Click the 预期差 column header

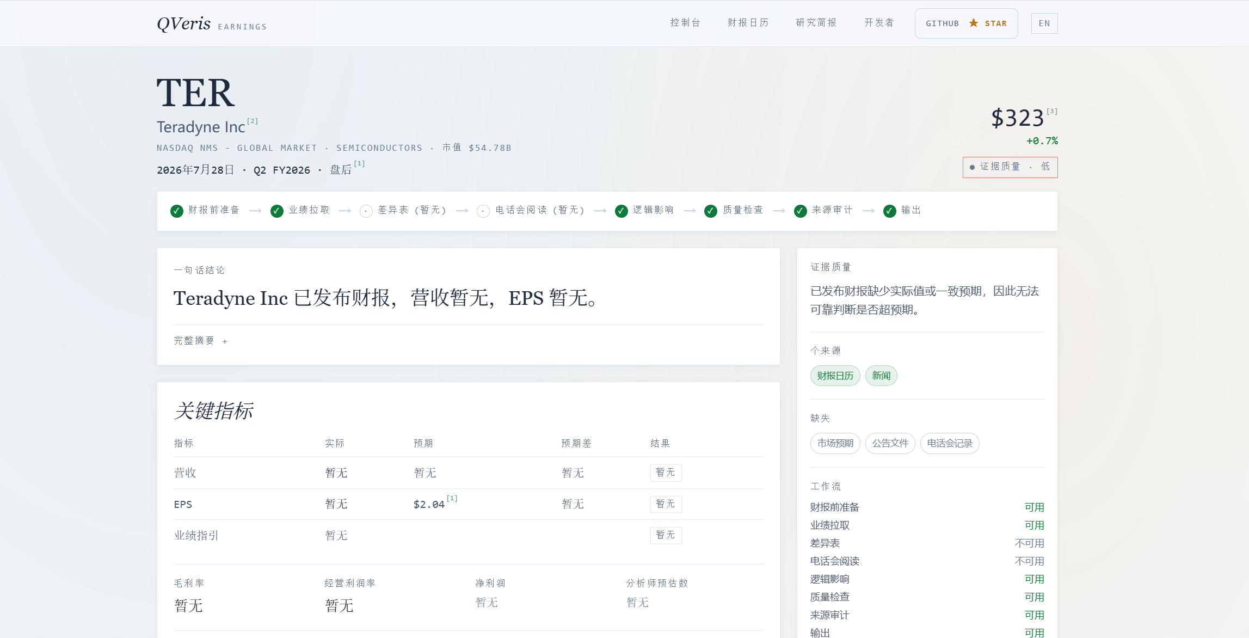pyautogui.click(x=576, y=443)
